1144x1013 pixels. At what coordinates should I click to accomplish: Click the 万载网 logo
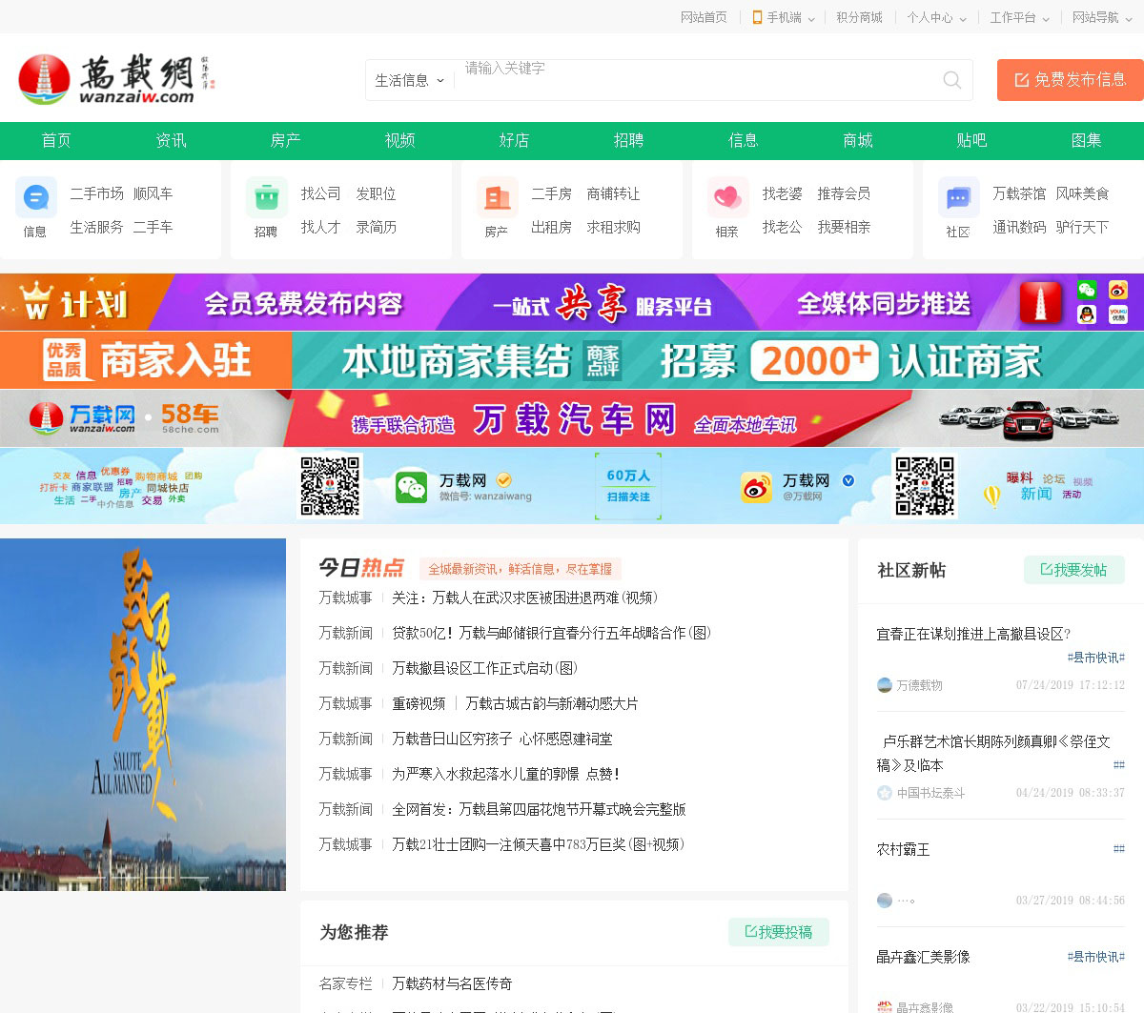coord(116,79)
